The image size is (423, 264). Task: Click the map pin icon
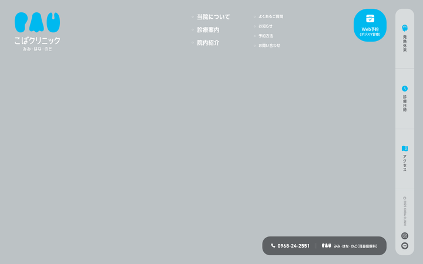pos(405,148)
